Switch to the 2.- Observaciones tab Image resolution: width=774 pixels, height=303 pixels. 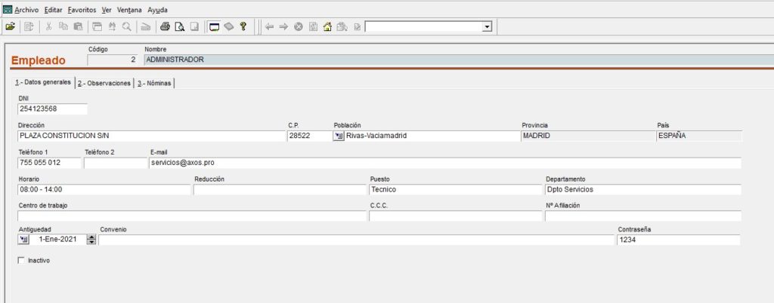(x=104, y=83)
